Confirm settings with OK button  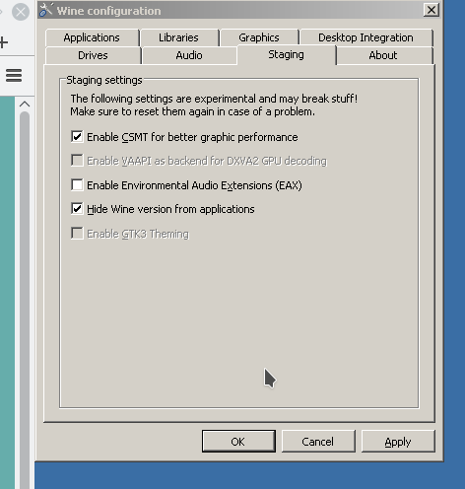coord(238,442)
